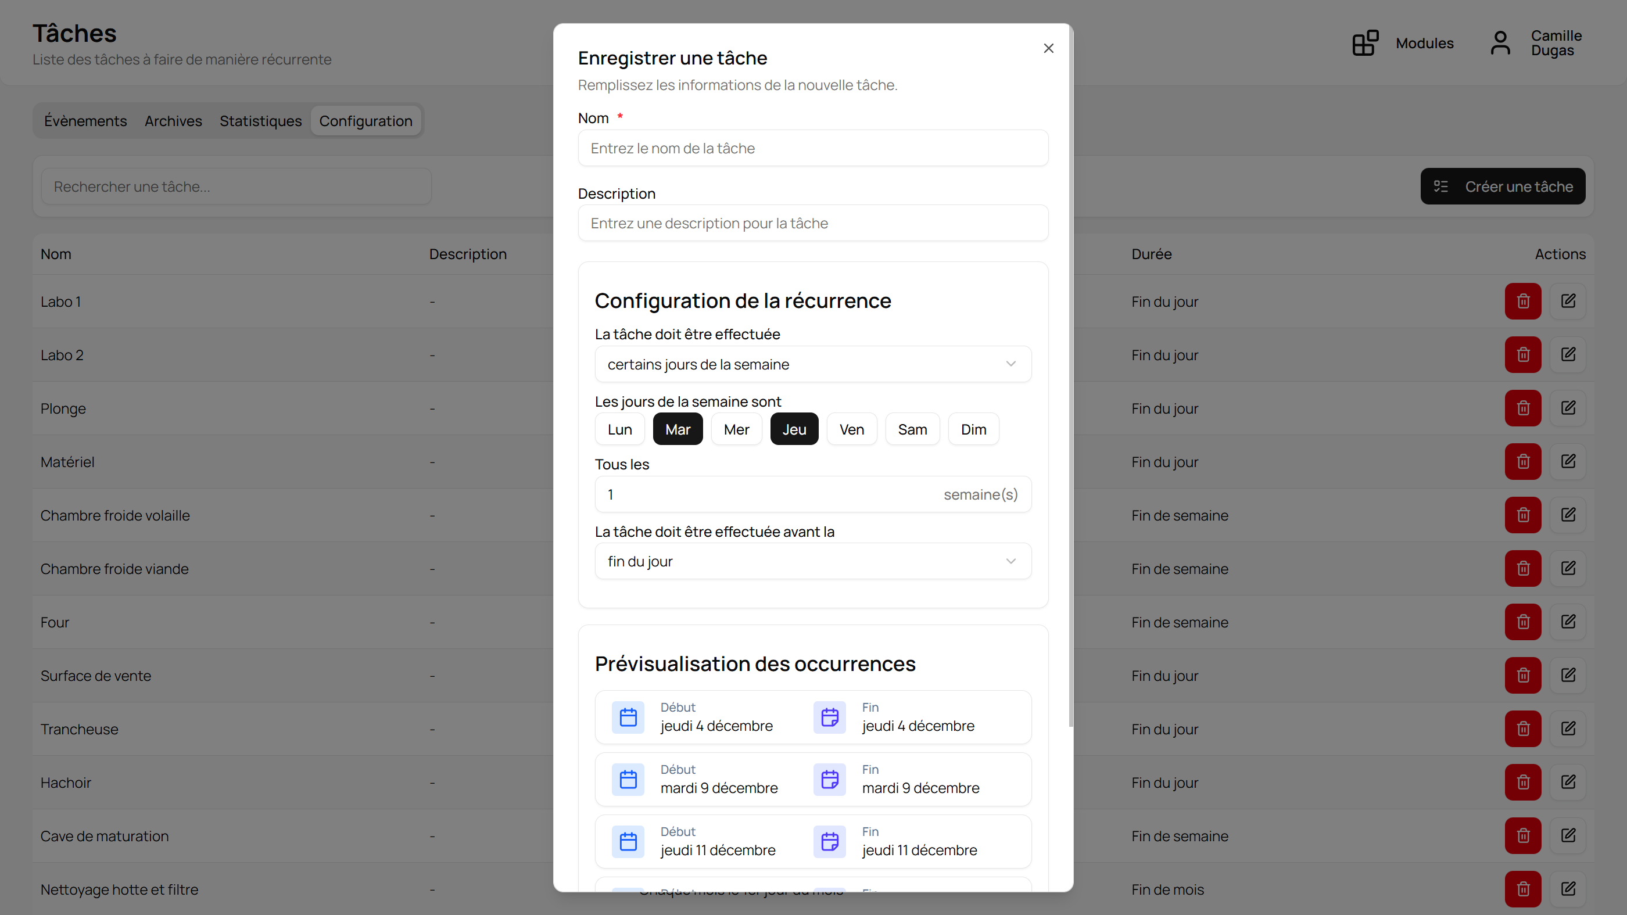Select the Dim weekday toggle
This screenshot has width=1627, height=915.
tap(973, 429)
